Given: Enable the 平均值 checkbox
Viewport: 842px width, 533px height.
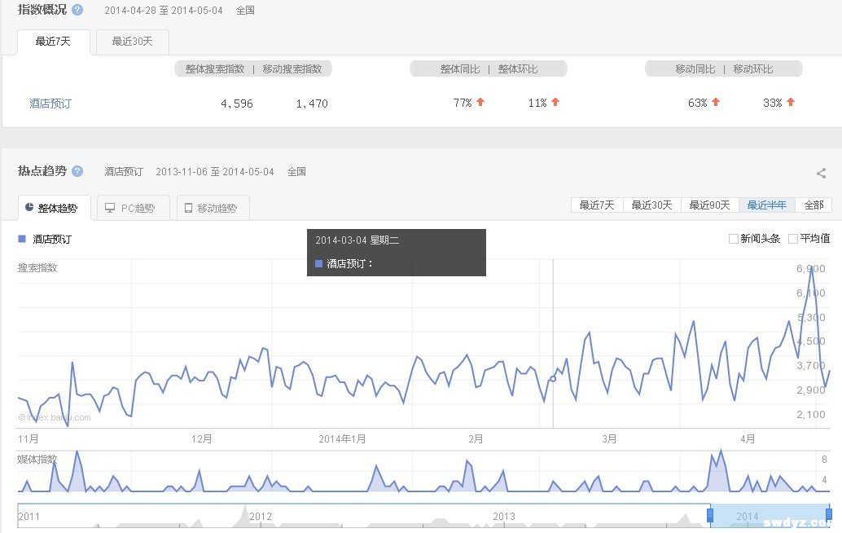Looking at the screenshot, I should point(794,238).
